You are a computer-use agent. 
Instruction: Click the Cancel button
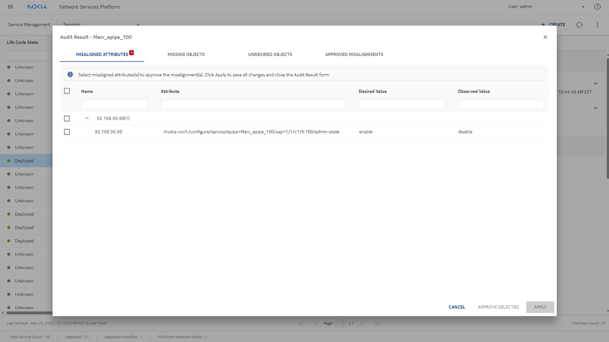pos(457,307)
